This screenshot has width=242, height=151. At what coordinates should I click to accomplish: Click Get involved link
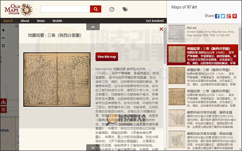pos(155,21)
